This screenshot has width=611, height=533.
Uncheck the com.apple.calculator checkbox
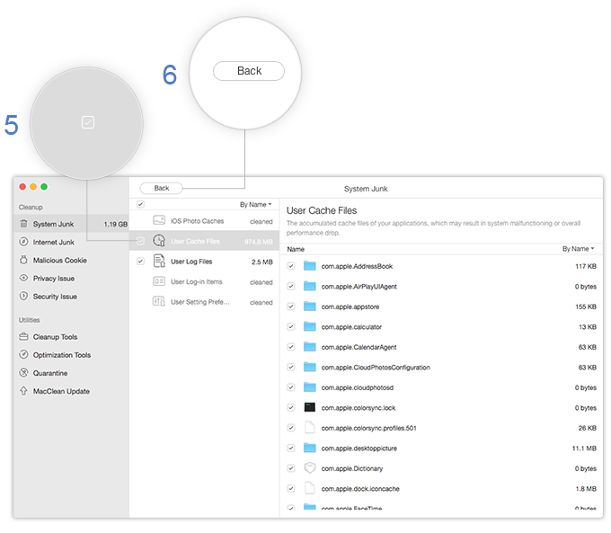(x=291, y=327)
